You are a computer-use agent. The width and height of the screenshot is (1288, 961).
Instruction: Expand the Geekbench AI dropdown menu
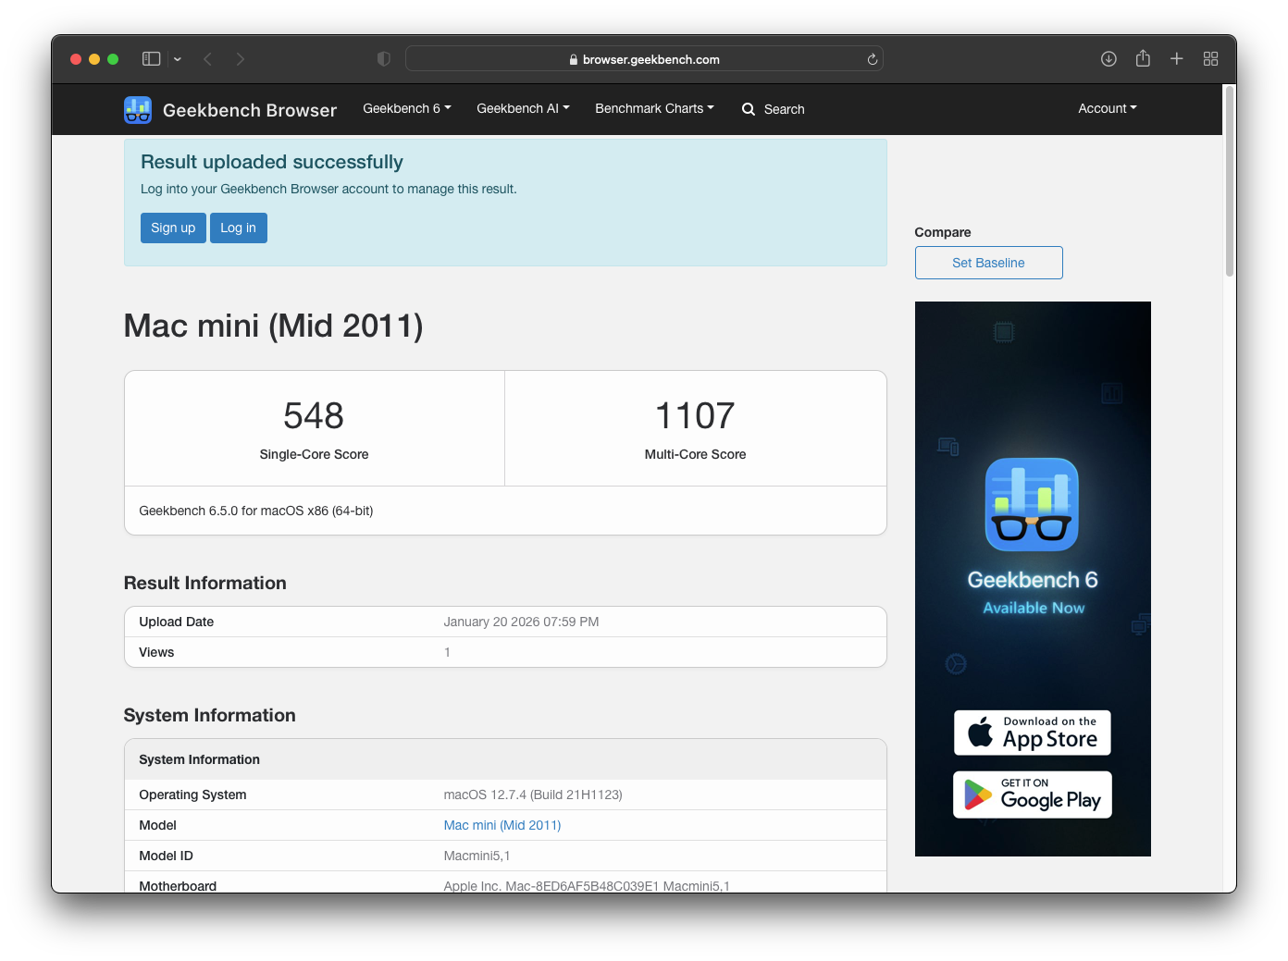pyautogui.click(x=523, y=108)
